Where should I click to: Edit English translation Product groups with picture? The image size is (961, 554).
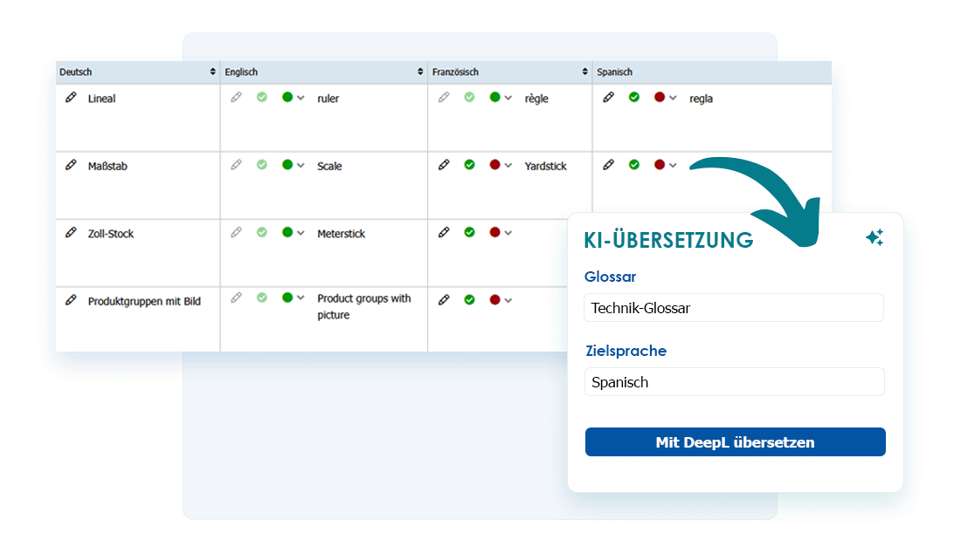[237, 298]
